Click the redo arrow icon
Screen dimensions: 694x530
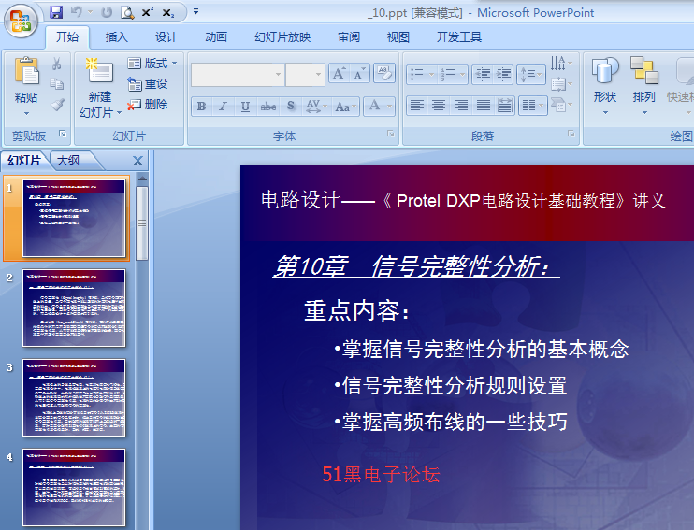107,12
